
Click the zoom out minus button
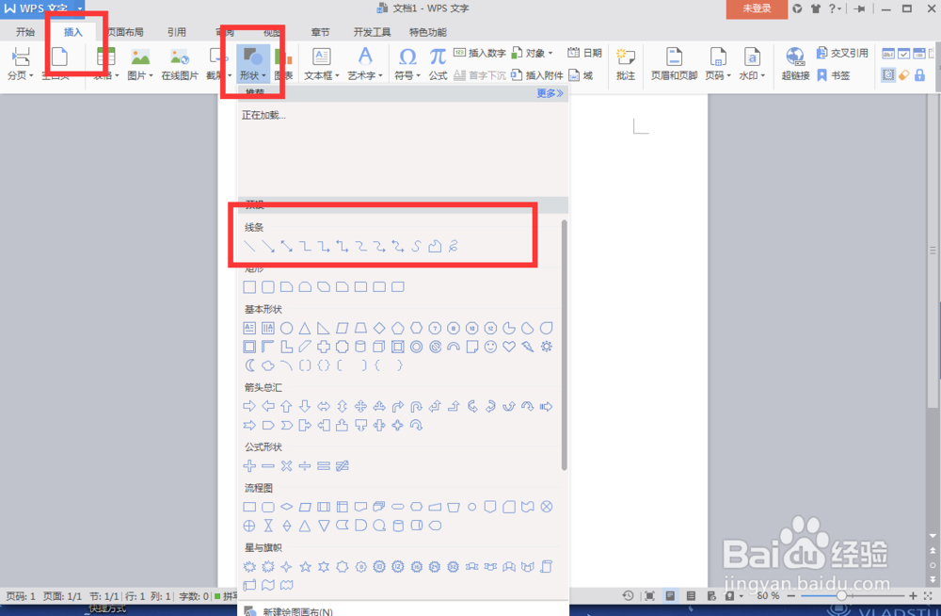[x=791, y=595]
